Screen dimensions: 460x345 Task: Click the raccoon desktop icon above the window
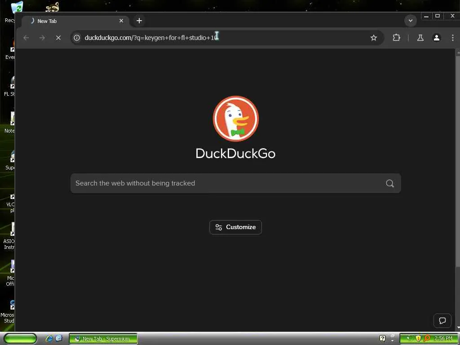coord(53,7)
